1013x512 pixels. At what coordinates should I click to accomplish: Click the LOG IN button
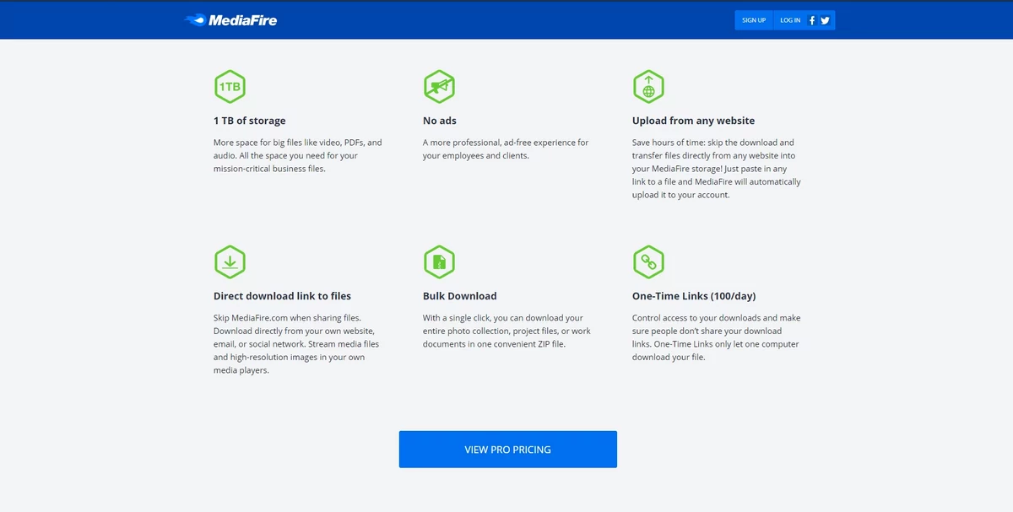[790, 20]
